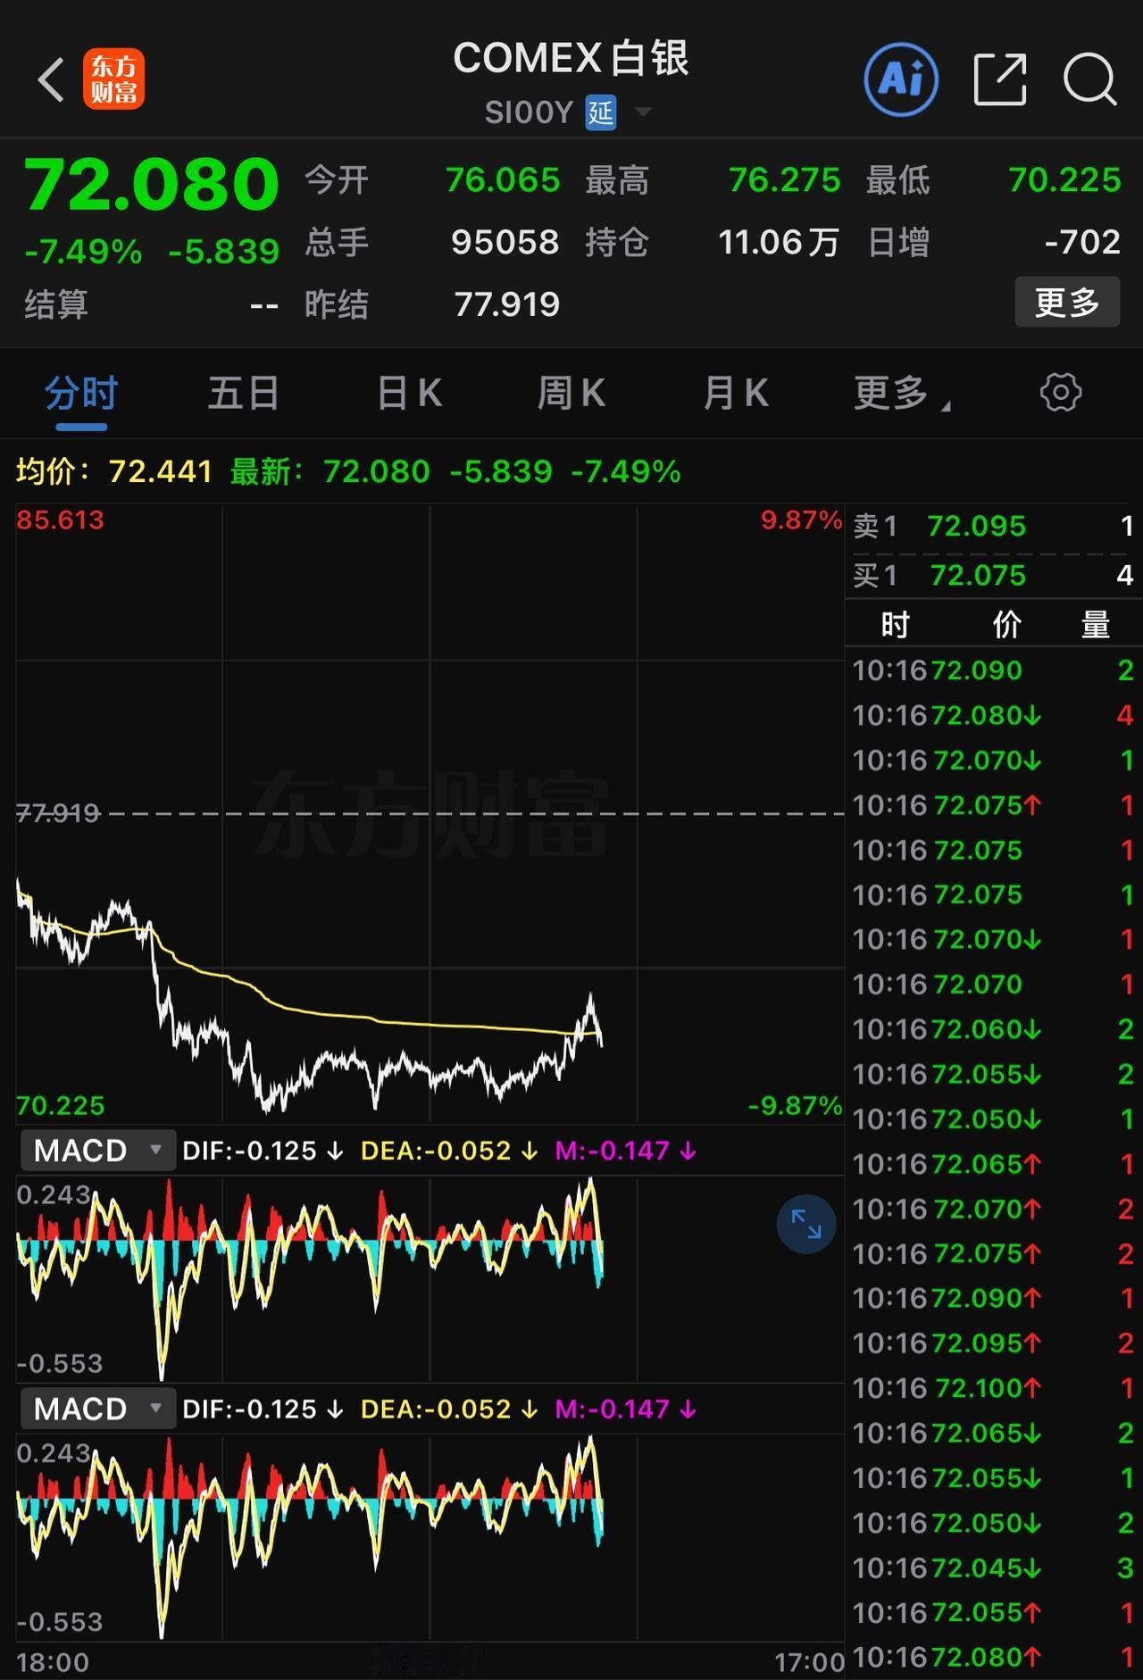Tap the COMEX白银 title
The width and height of the screenshot is (1143, 1680).
[571, 59]
